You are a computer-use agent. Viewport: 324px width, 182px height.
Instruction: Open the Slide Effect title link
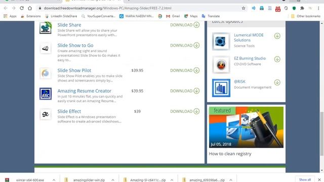pos(69,111)
